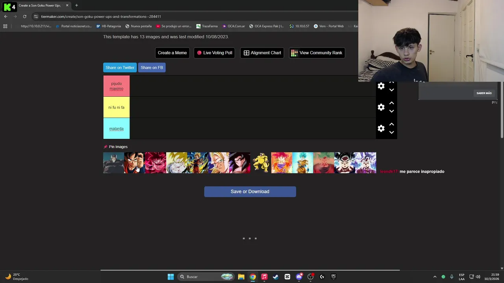The height and width of the screenshot is (283, 504).
Task: Move malarda tier up
Action: tap(391, 124)
